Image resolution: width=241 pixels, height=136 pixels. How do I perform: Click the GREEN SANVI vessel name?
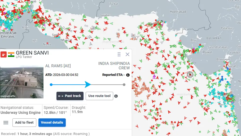point(32,53)
